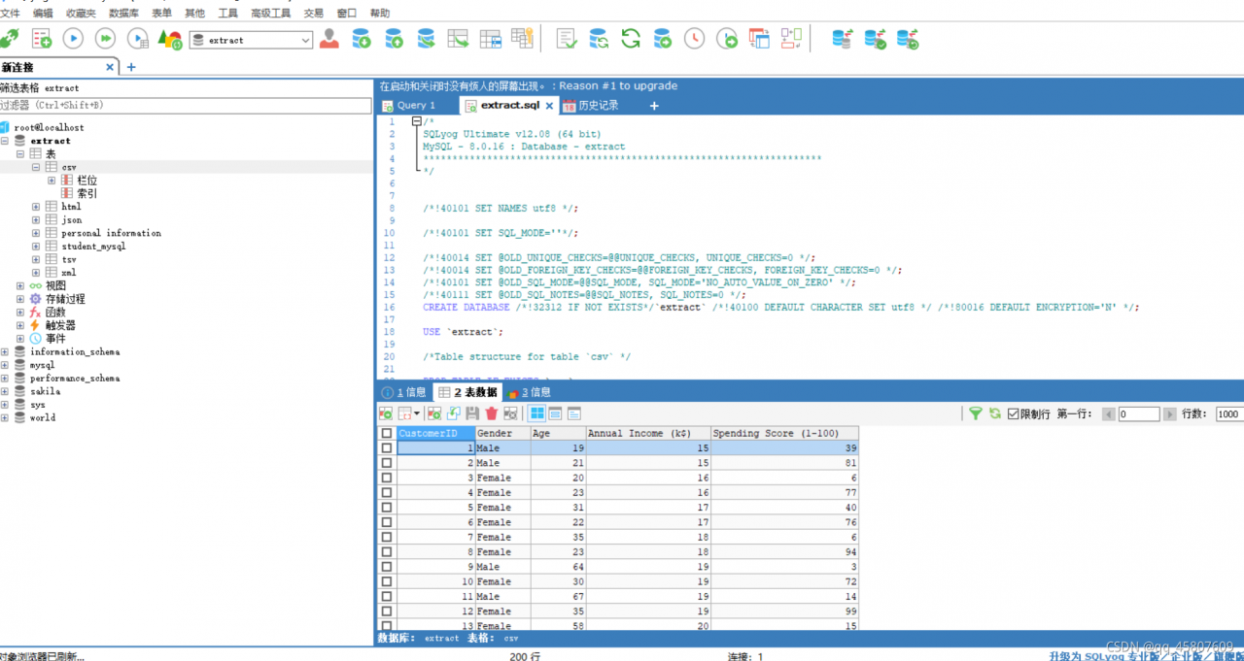The width and height of the screenshot is (1244, 661).
Task: Toggle the select-all header checkbox
Action: (x=387, y=434)
